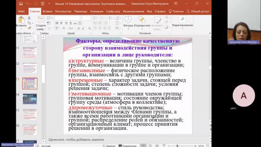Toggle center text alignment

[100, 28]
